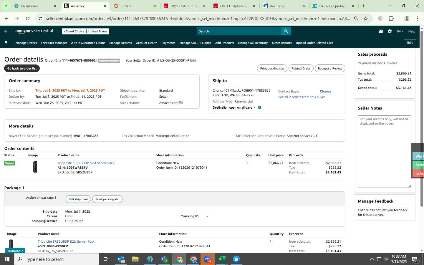Open the browser extensions puzzle icon
The image size is (424, 265).
click(391, 19)
